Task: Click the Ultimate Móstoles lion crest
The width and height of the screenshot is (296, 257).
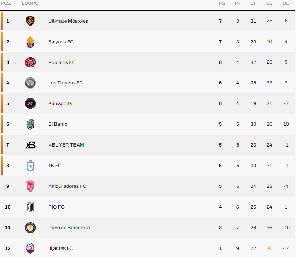Action: coord(30,21)
